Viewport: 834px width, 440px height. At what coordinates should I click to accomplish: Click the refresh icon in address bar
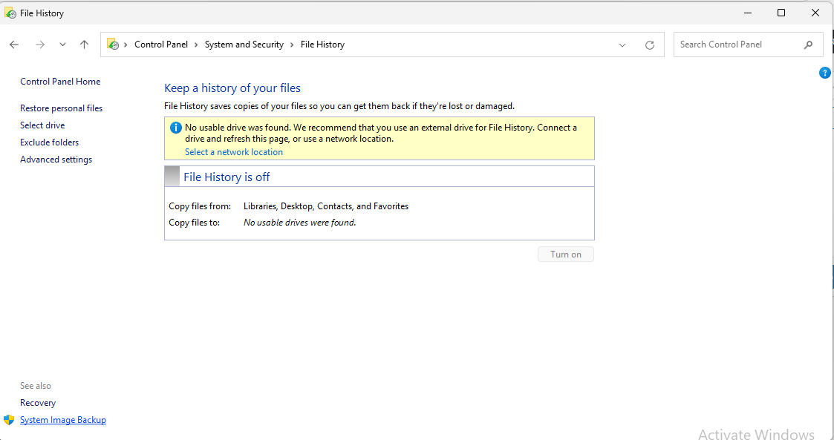coord(650,45)
